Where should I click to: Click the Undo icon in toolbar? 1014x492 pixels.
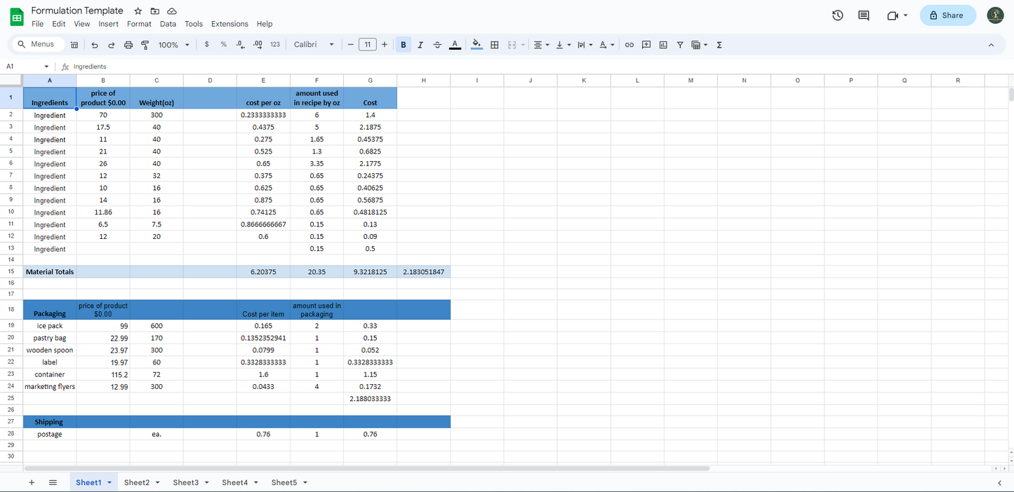(95, 45)
